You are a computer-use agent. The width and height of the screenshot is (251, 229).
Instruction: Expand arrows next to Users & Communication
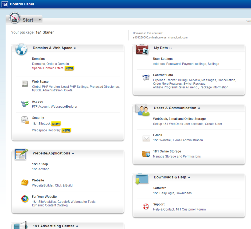click(199, 108)
